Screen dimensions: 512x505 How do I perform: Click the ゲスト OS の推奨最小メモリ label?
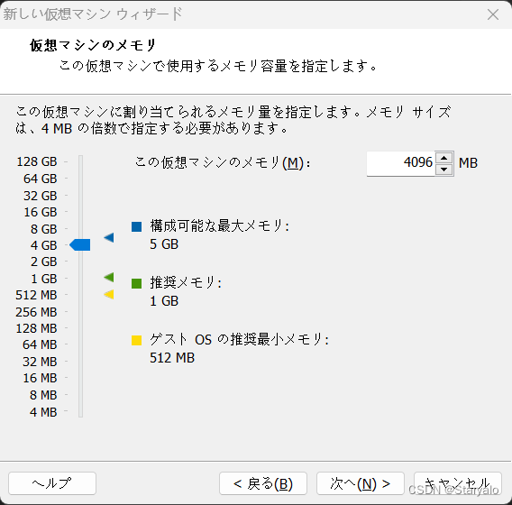pos(240,340)
